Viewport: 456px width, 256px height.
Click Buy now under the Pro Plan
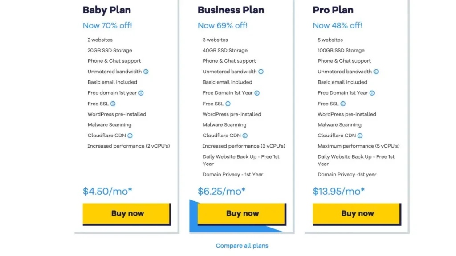[357, 213]
